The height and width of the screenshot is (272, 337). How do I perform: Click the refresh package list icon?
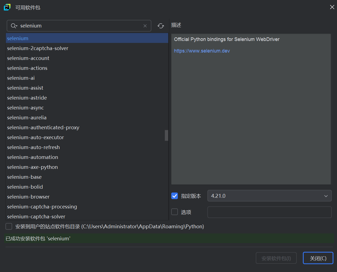click(161, 26)
